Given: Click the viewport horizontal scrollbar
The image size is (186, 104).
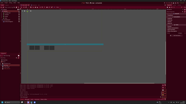Looking at the screenshot, I should pos(119,83).
